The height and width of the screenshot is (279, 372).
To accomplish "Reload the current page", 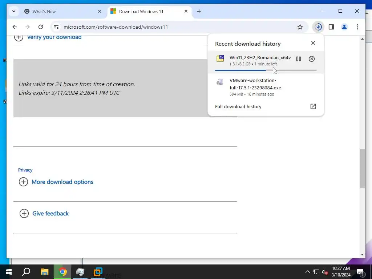I will coord(41,27).
